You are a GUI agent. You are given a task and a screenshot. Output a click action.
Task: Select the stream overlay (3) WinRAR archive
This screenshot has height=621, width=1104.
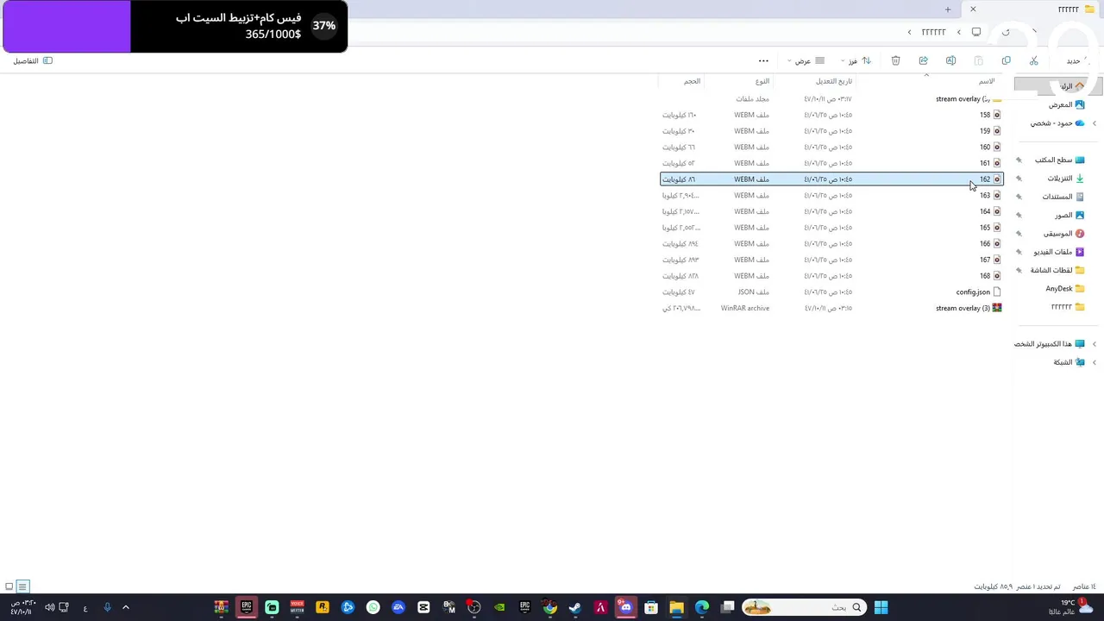(831, 308)
